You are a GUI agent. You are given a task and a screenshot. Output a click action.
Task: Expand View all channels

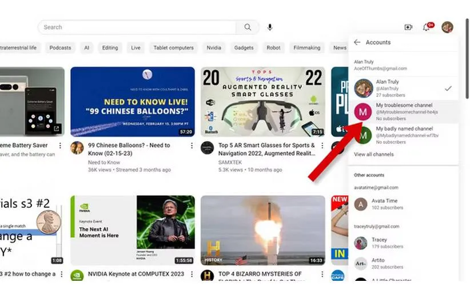tap(373, 155)
